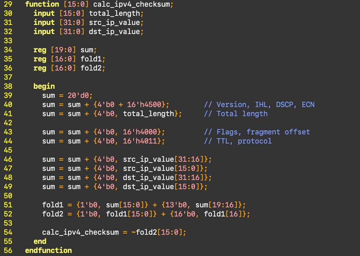Click fold1[16] on line 52
Viewport: 360px width, 256px height.
tap(223, 214)
